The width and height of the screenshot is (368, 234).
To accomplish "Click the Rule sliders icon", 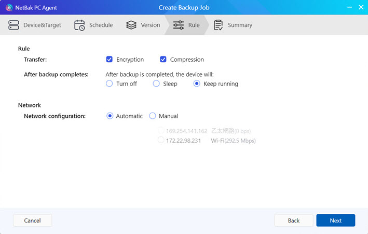I will [x=178, y=25].
